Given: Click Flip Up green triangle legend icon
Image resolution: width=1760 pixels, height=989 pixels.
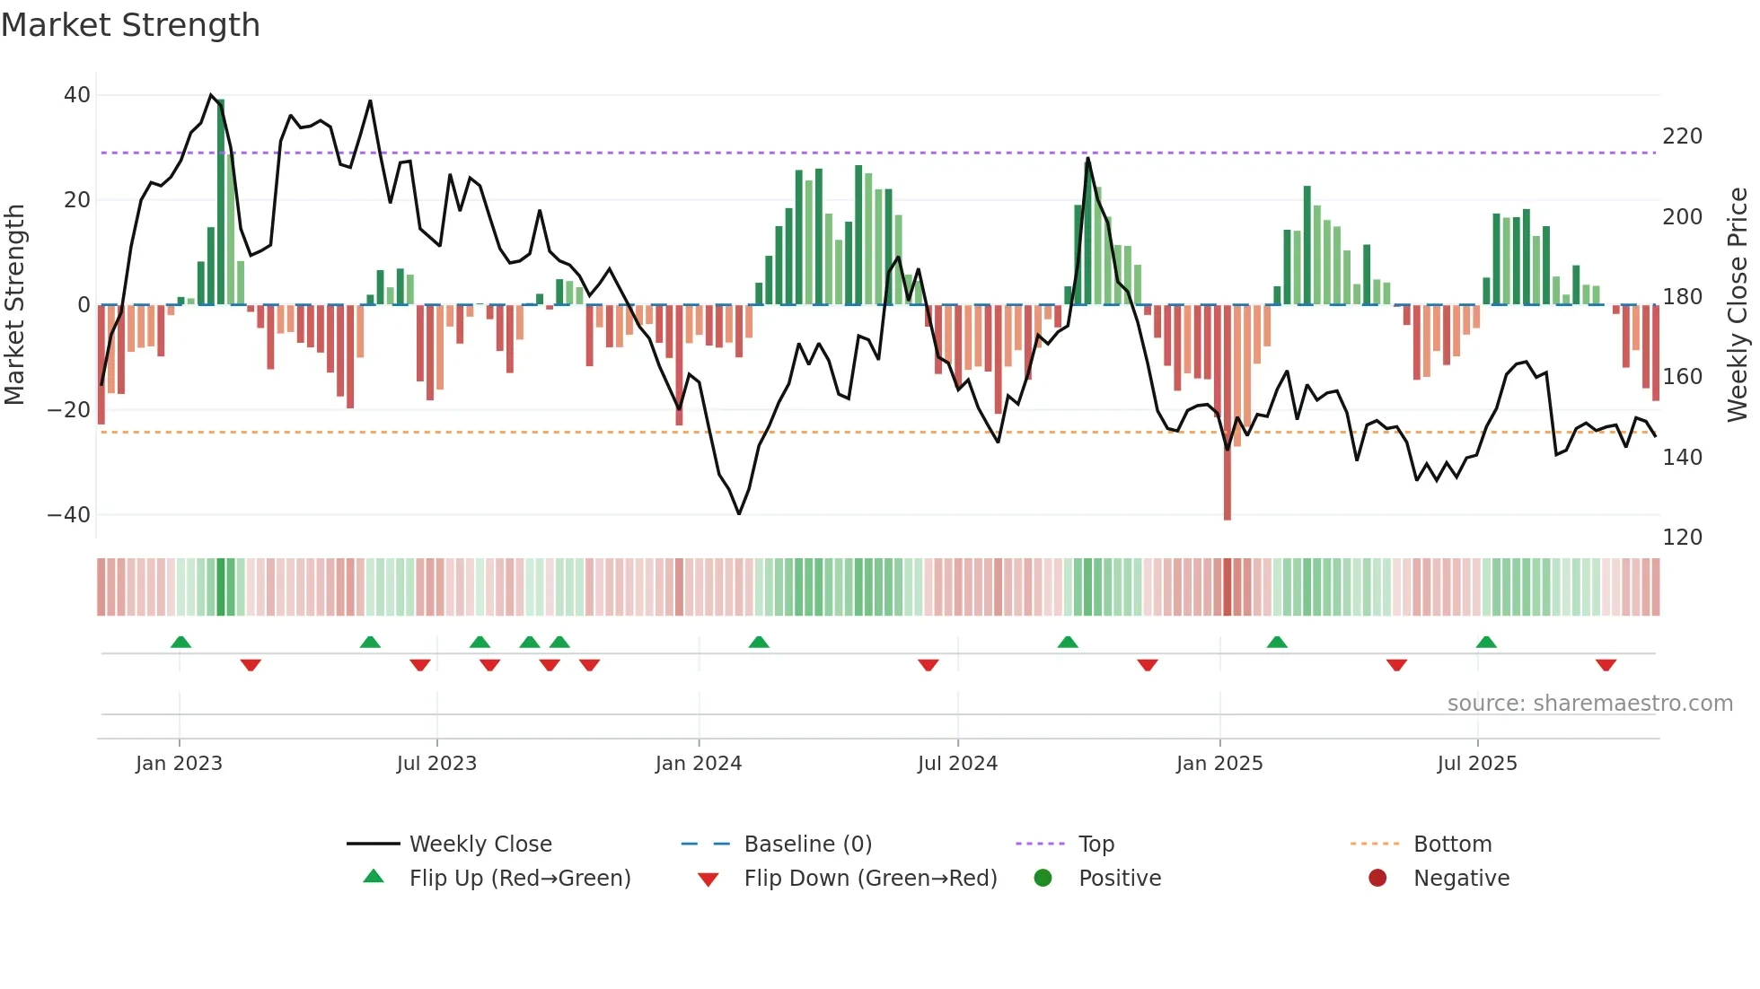Looking at the screenshot, I should pos(374,877).
